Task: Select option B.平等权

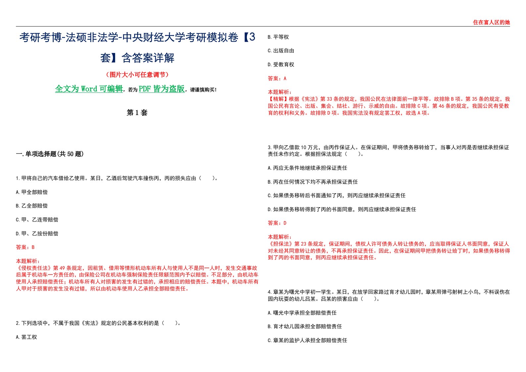Action: point(278,37)
